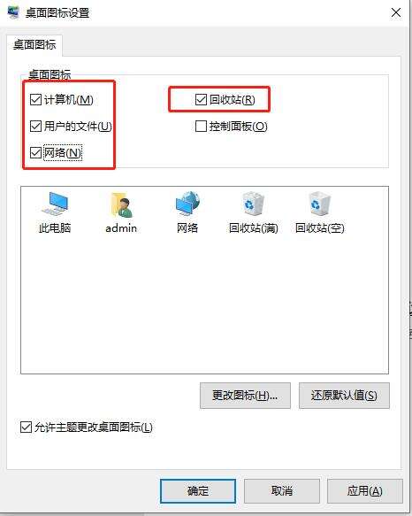Uncheck the 用户的文件(U) checkbox
The image size is (412, 516).
(35, 126)
